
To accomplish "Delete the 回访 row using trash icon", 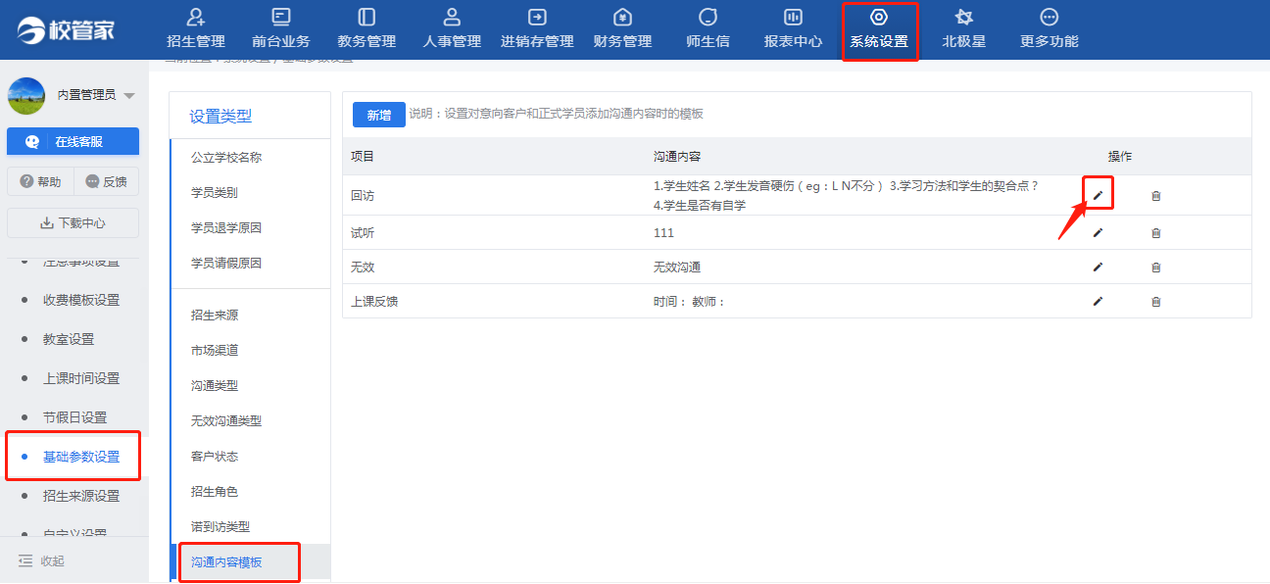I will [x=1155, y=196].
